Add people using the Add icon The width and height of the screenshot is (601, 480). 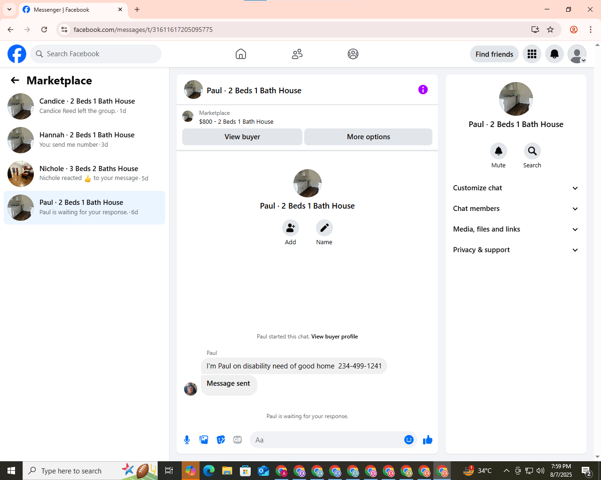point(291,228)
